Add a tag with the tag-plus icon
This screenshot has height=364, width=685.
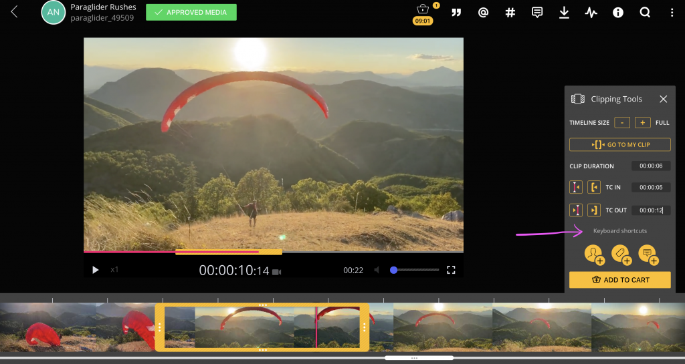pyautogui.click(x=620, y=254)
